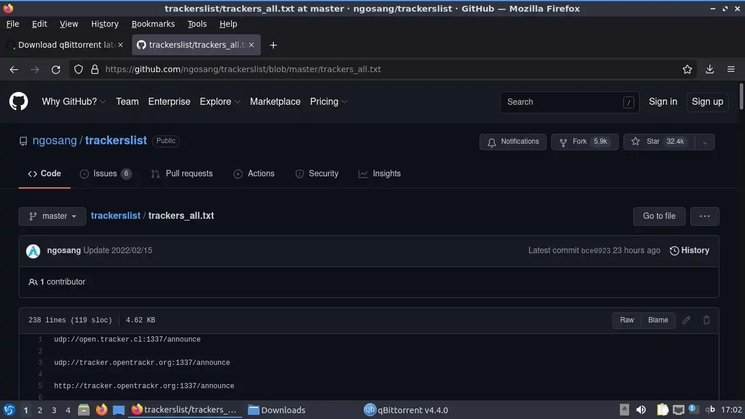Bookmark this page with the star icon
Screen dimensions: 745x419
point(687,69)
